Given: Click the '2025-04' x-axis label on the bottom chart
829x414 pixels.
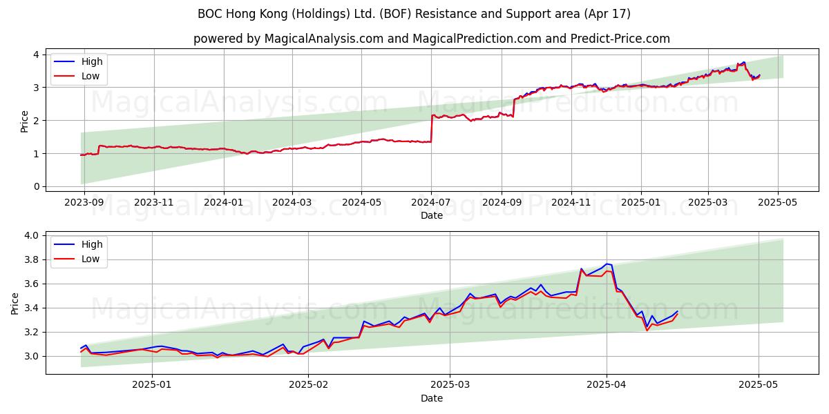Looking at the screenshot, I should (607, 386).
